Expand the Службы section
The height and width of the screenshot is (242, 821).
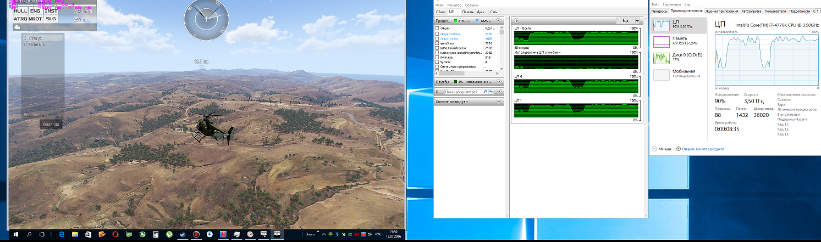499,81
